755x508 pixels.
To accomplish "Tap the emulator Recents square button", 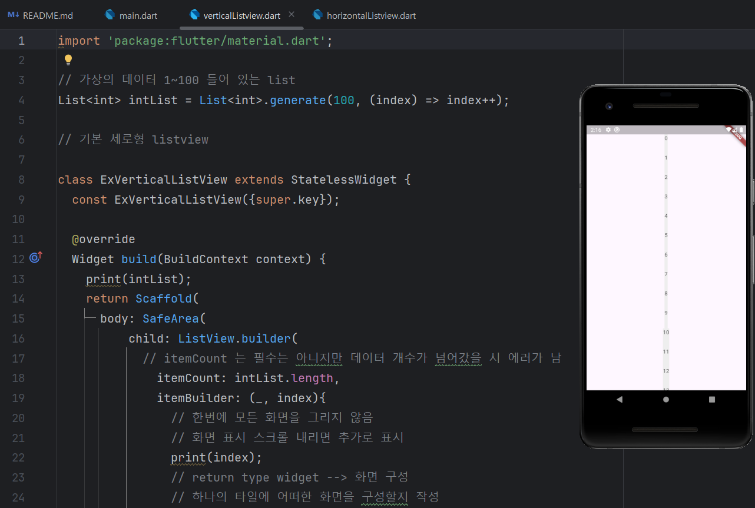I will click(x=712, y=399).
